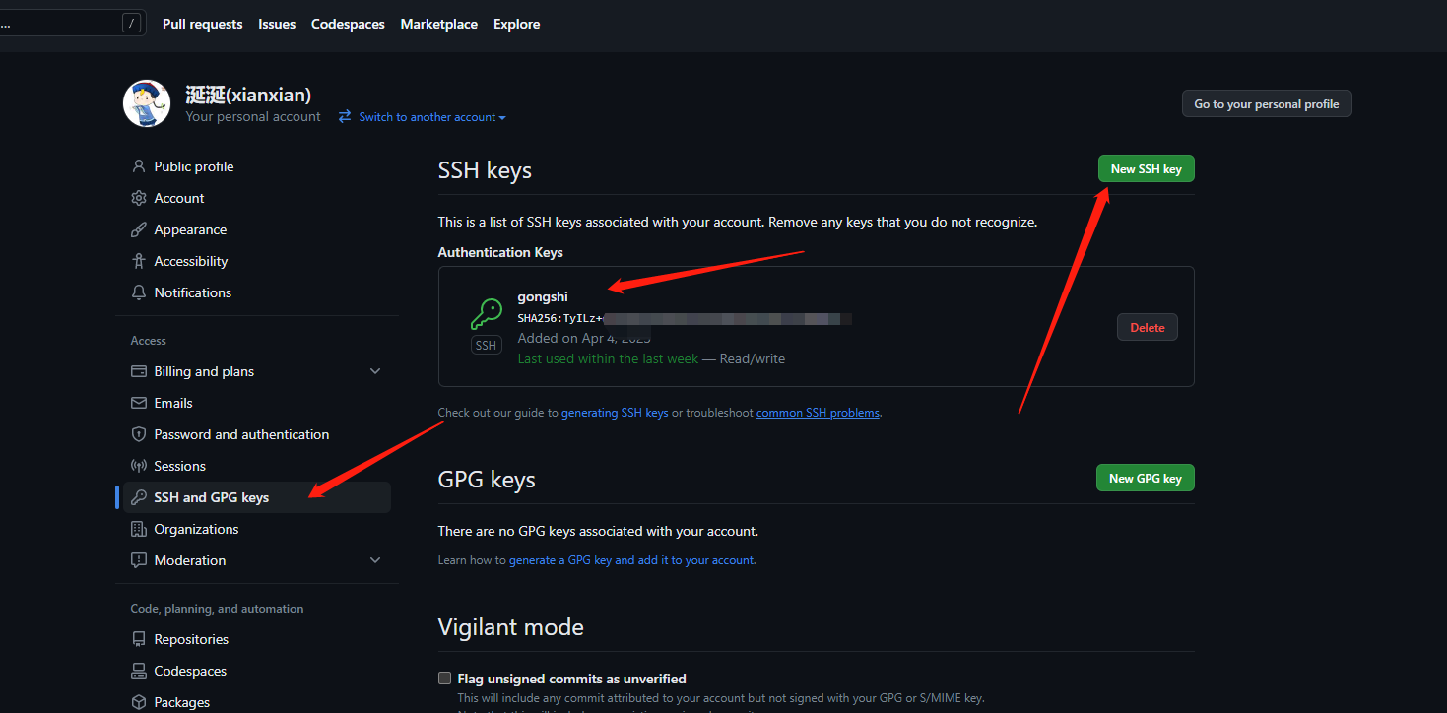Open the common SSH problems link

pyautogui.click(x=818, y=413)
